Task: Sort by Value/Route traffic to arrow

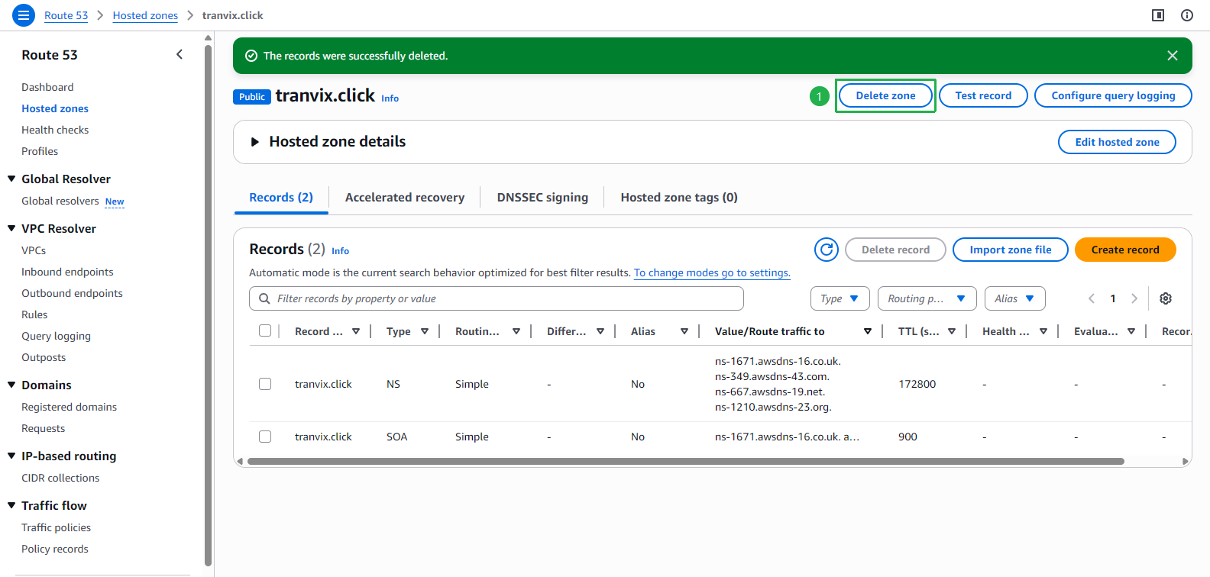Action: pos(868,331)
